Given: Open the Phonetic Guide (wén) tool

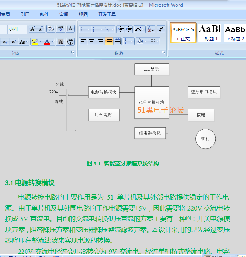Looking at the screenshot, I should coord(60,29).
